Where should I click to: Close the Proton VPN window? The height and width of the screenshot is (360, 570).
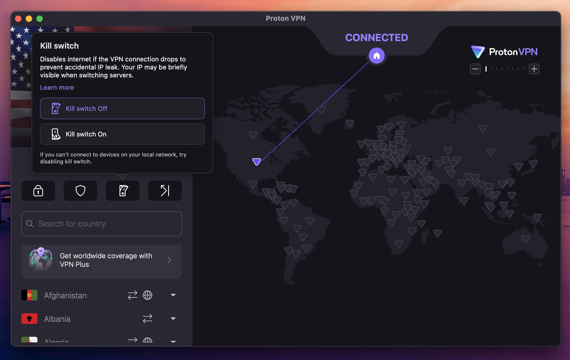point(18,18)
